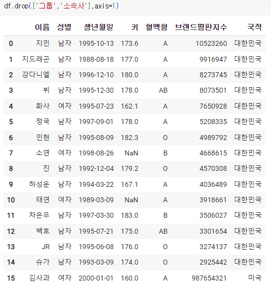The image size is (271, 289).
Task: Click birthdate 1995-10-13
Action: click(96, 43)
